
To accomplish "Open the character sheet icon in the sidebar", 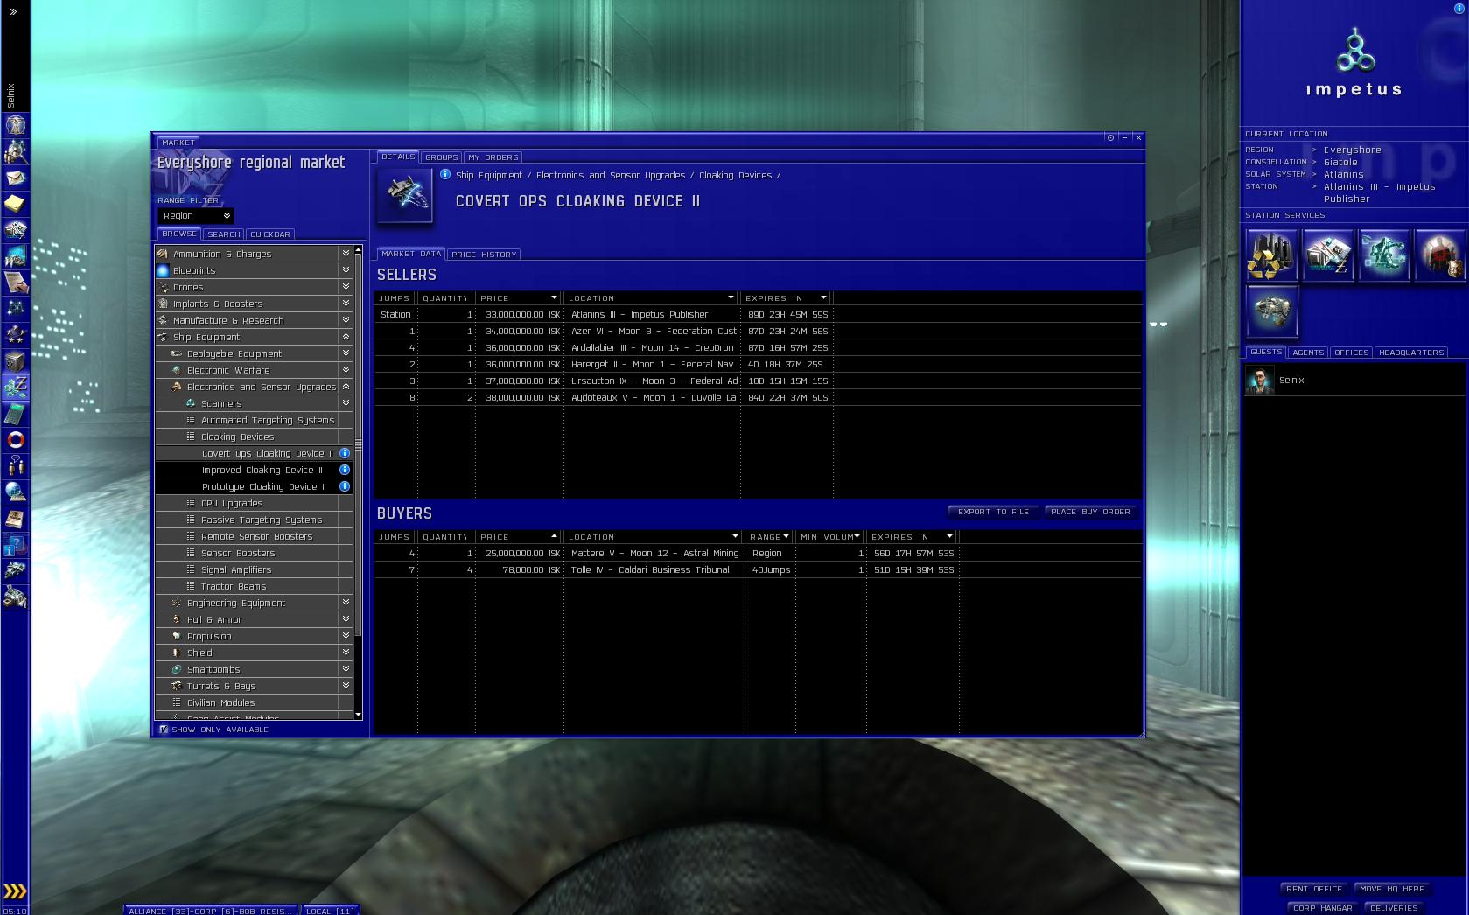I will [16, 125].
